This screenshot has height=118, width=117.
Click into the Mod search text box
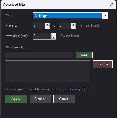click(x=39, y=55)
